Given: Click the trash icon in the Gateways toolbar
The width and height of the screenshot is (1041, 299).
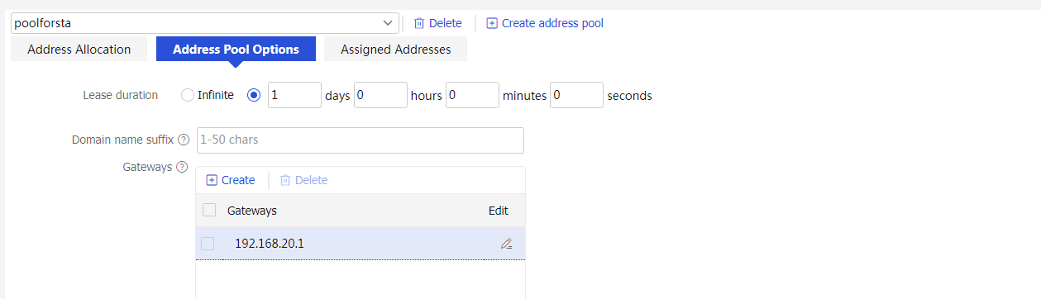Looking at the screenshot, I should tap(285, 180).
